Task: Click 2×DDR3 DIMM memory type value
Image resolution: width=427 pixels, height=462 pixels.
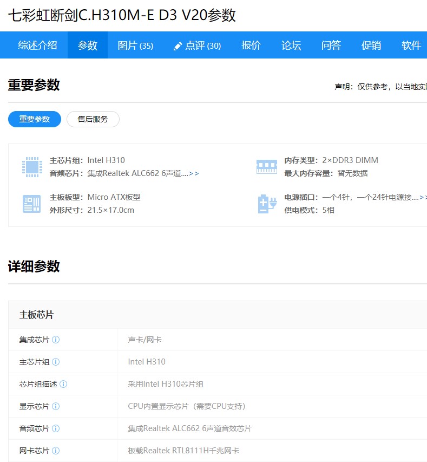Action: coord(350,160)
